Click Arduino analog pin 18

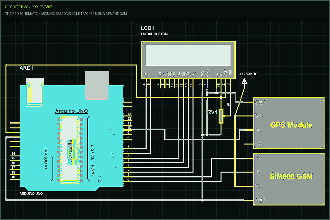pos(14,172)
